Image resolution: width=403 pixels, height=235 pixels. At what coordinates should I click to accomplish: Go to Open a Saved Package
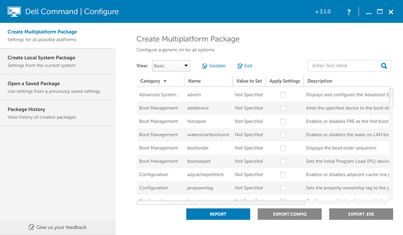point(57,87)
